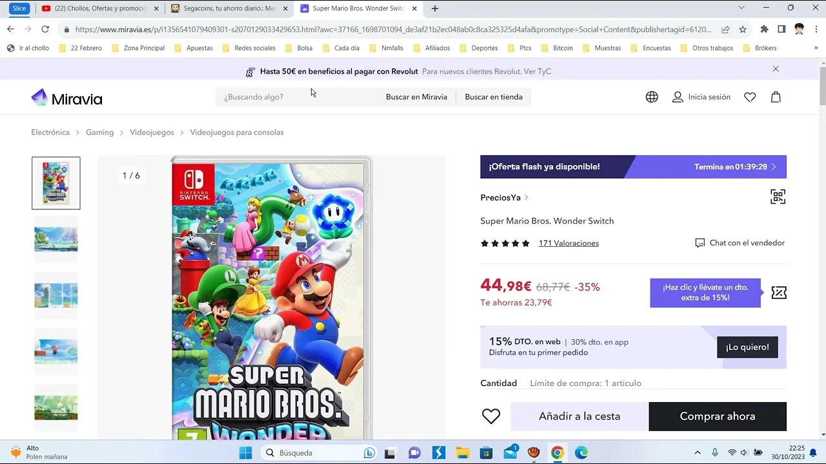
Task: Open Chrome tab search dropdown
Action: pos(741,8)
